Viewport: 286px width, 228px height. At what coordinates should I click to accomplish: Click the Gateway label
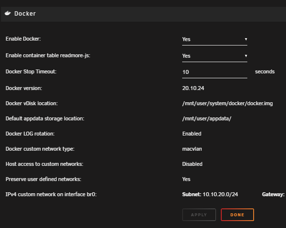[x=273, y=194]
